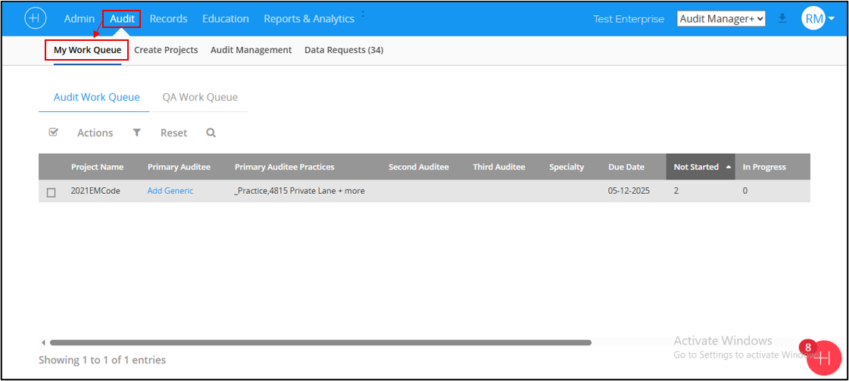Open Data Requests (34) tab

(343, 50)
